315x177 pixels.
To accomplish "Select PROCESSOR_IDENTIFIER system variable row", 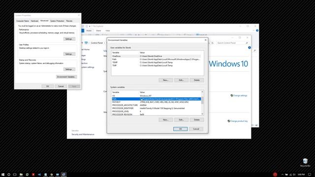I will click(157, 108).
